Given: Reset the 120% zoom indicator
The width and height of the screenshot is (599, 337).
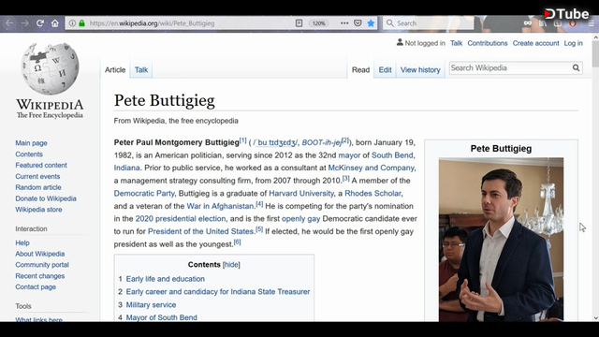Looking at the screenshot, I should coord(318,23).
